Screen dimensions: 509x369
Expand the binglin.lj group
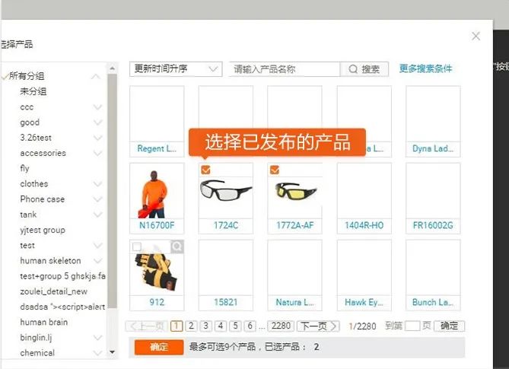97,338
